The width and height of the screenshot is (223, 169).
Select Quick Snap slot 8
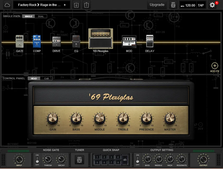tap(118, 162)
